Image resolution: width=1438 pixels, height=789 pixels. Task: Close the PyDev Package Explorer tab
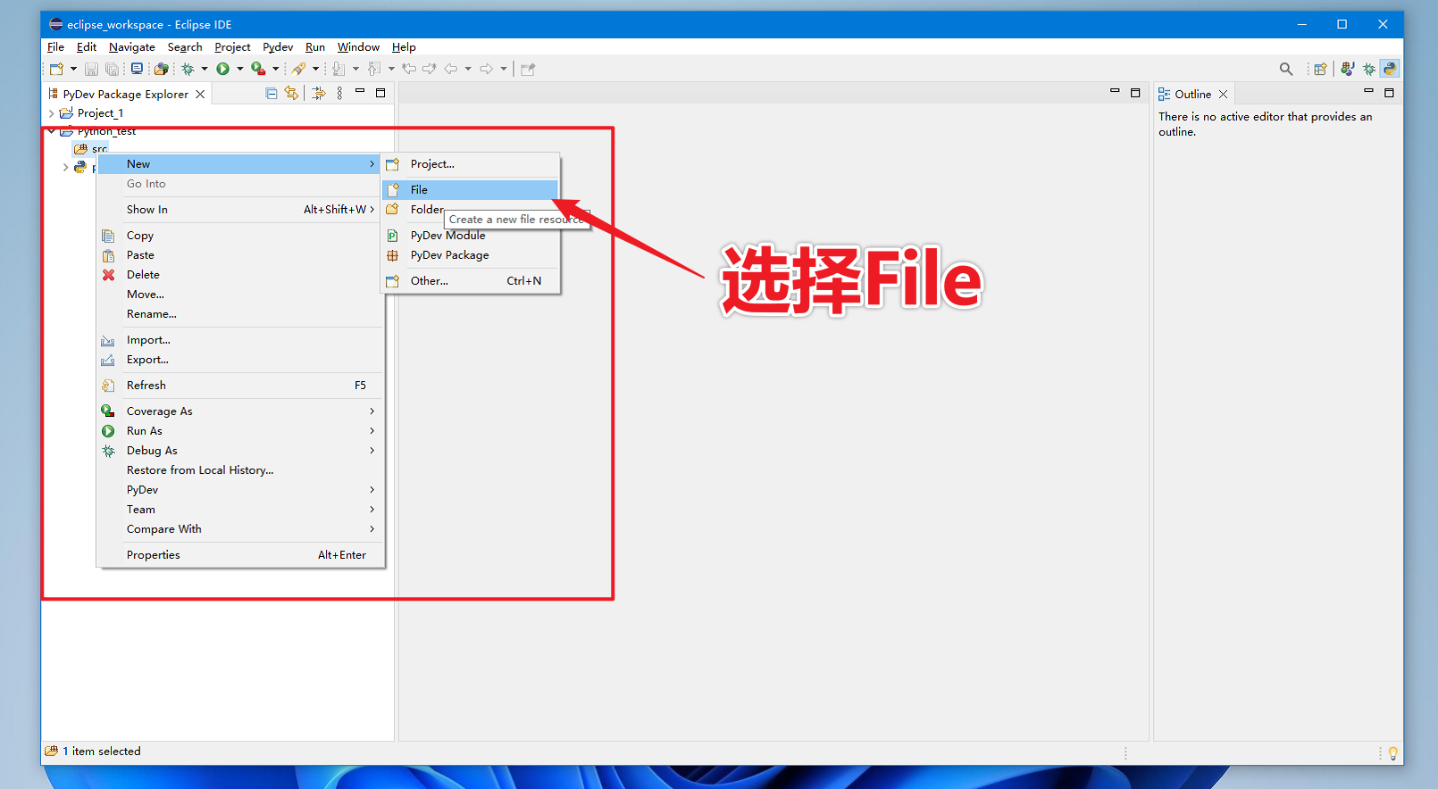click(200, 94)
